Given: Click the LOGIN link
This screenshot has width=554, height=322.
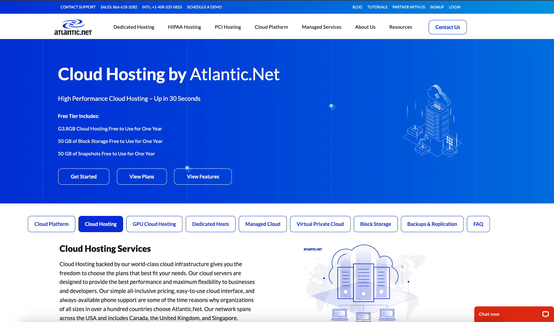Looking at the screenshot, I should coord(454,7).
